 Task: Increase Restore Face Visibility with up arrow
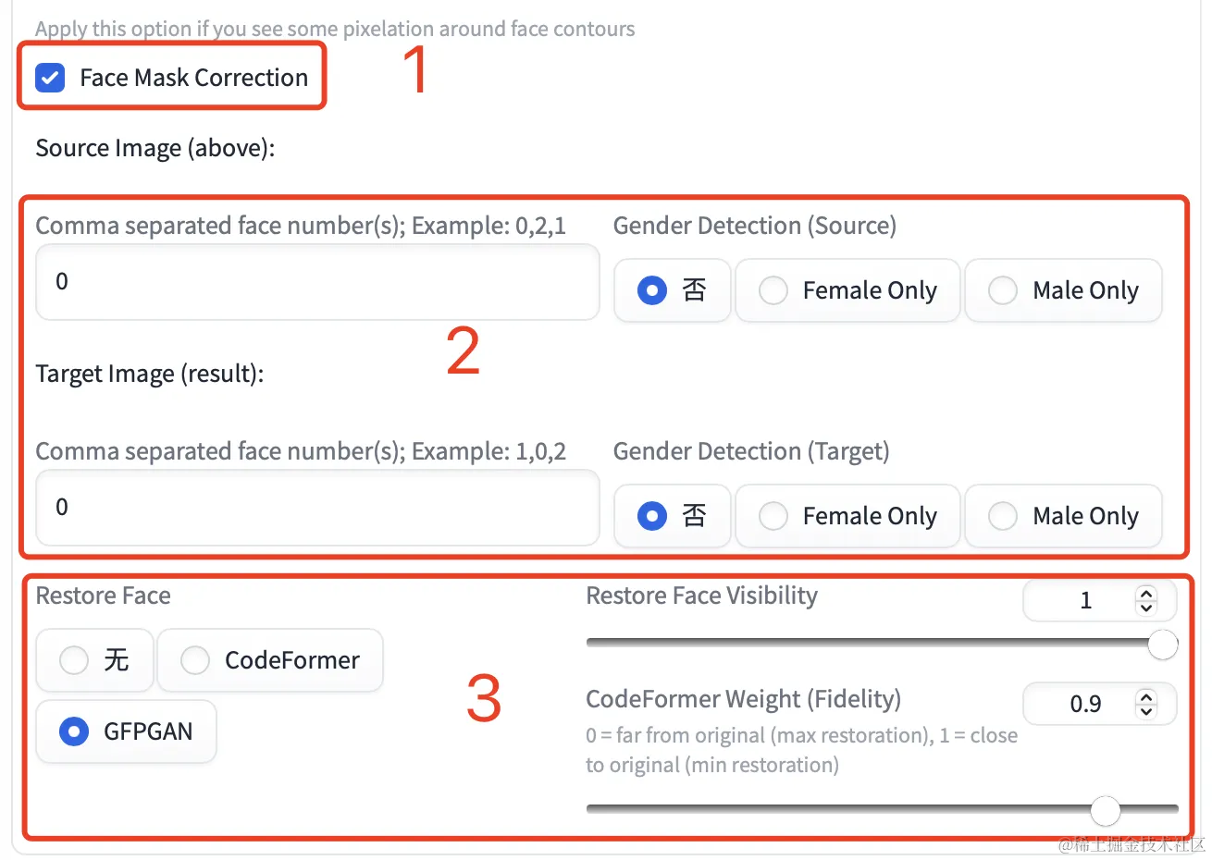(1146, 594)
